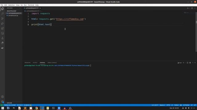Viewport: 197px width, 110px height.
Task: Open the errors and warnings count in the status bar
Action: coord(20,105)
